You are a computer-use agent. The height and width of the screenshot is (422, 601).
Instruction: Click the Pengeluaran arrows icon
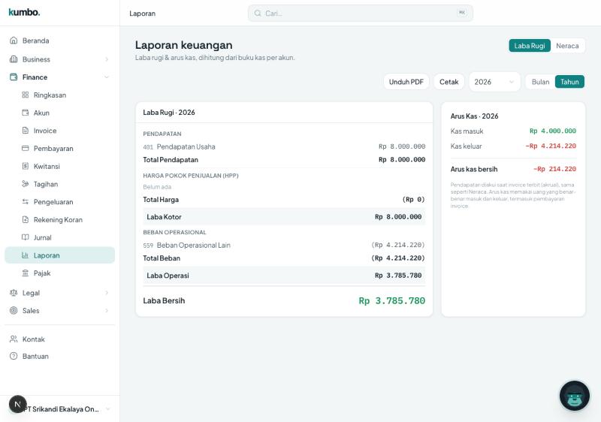26,201
